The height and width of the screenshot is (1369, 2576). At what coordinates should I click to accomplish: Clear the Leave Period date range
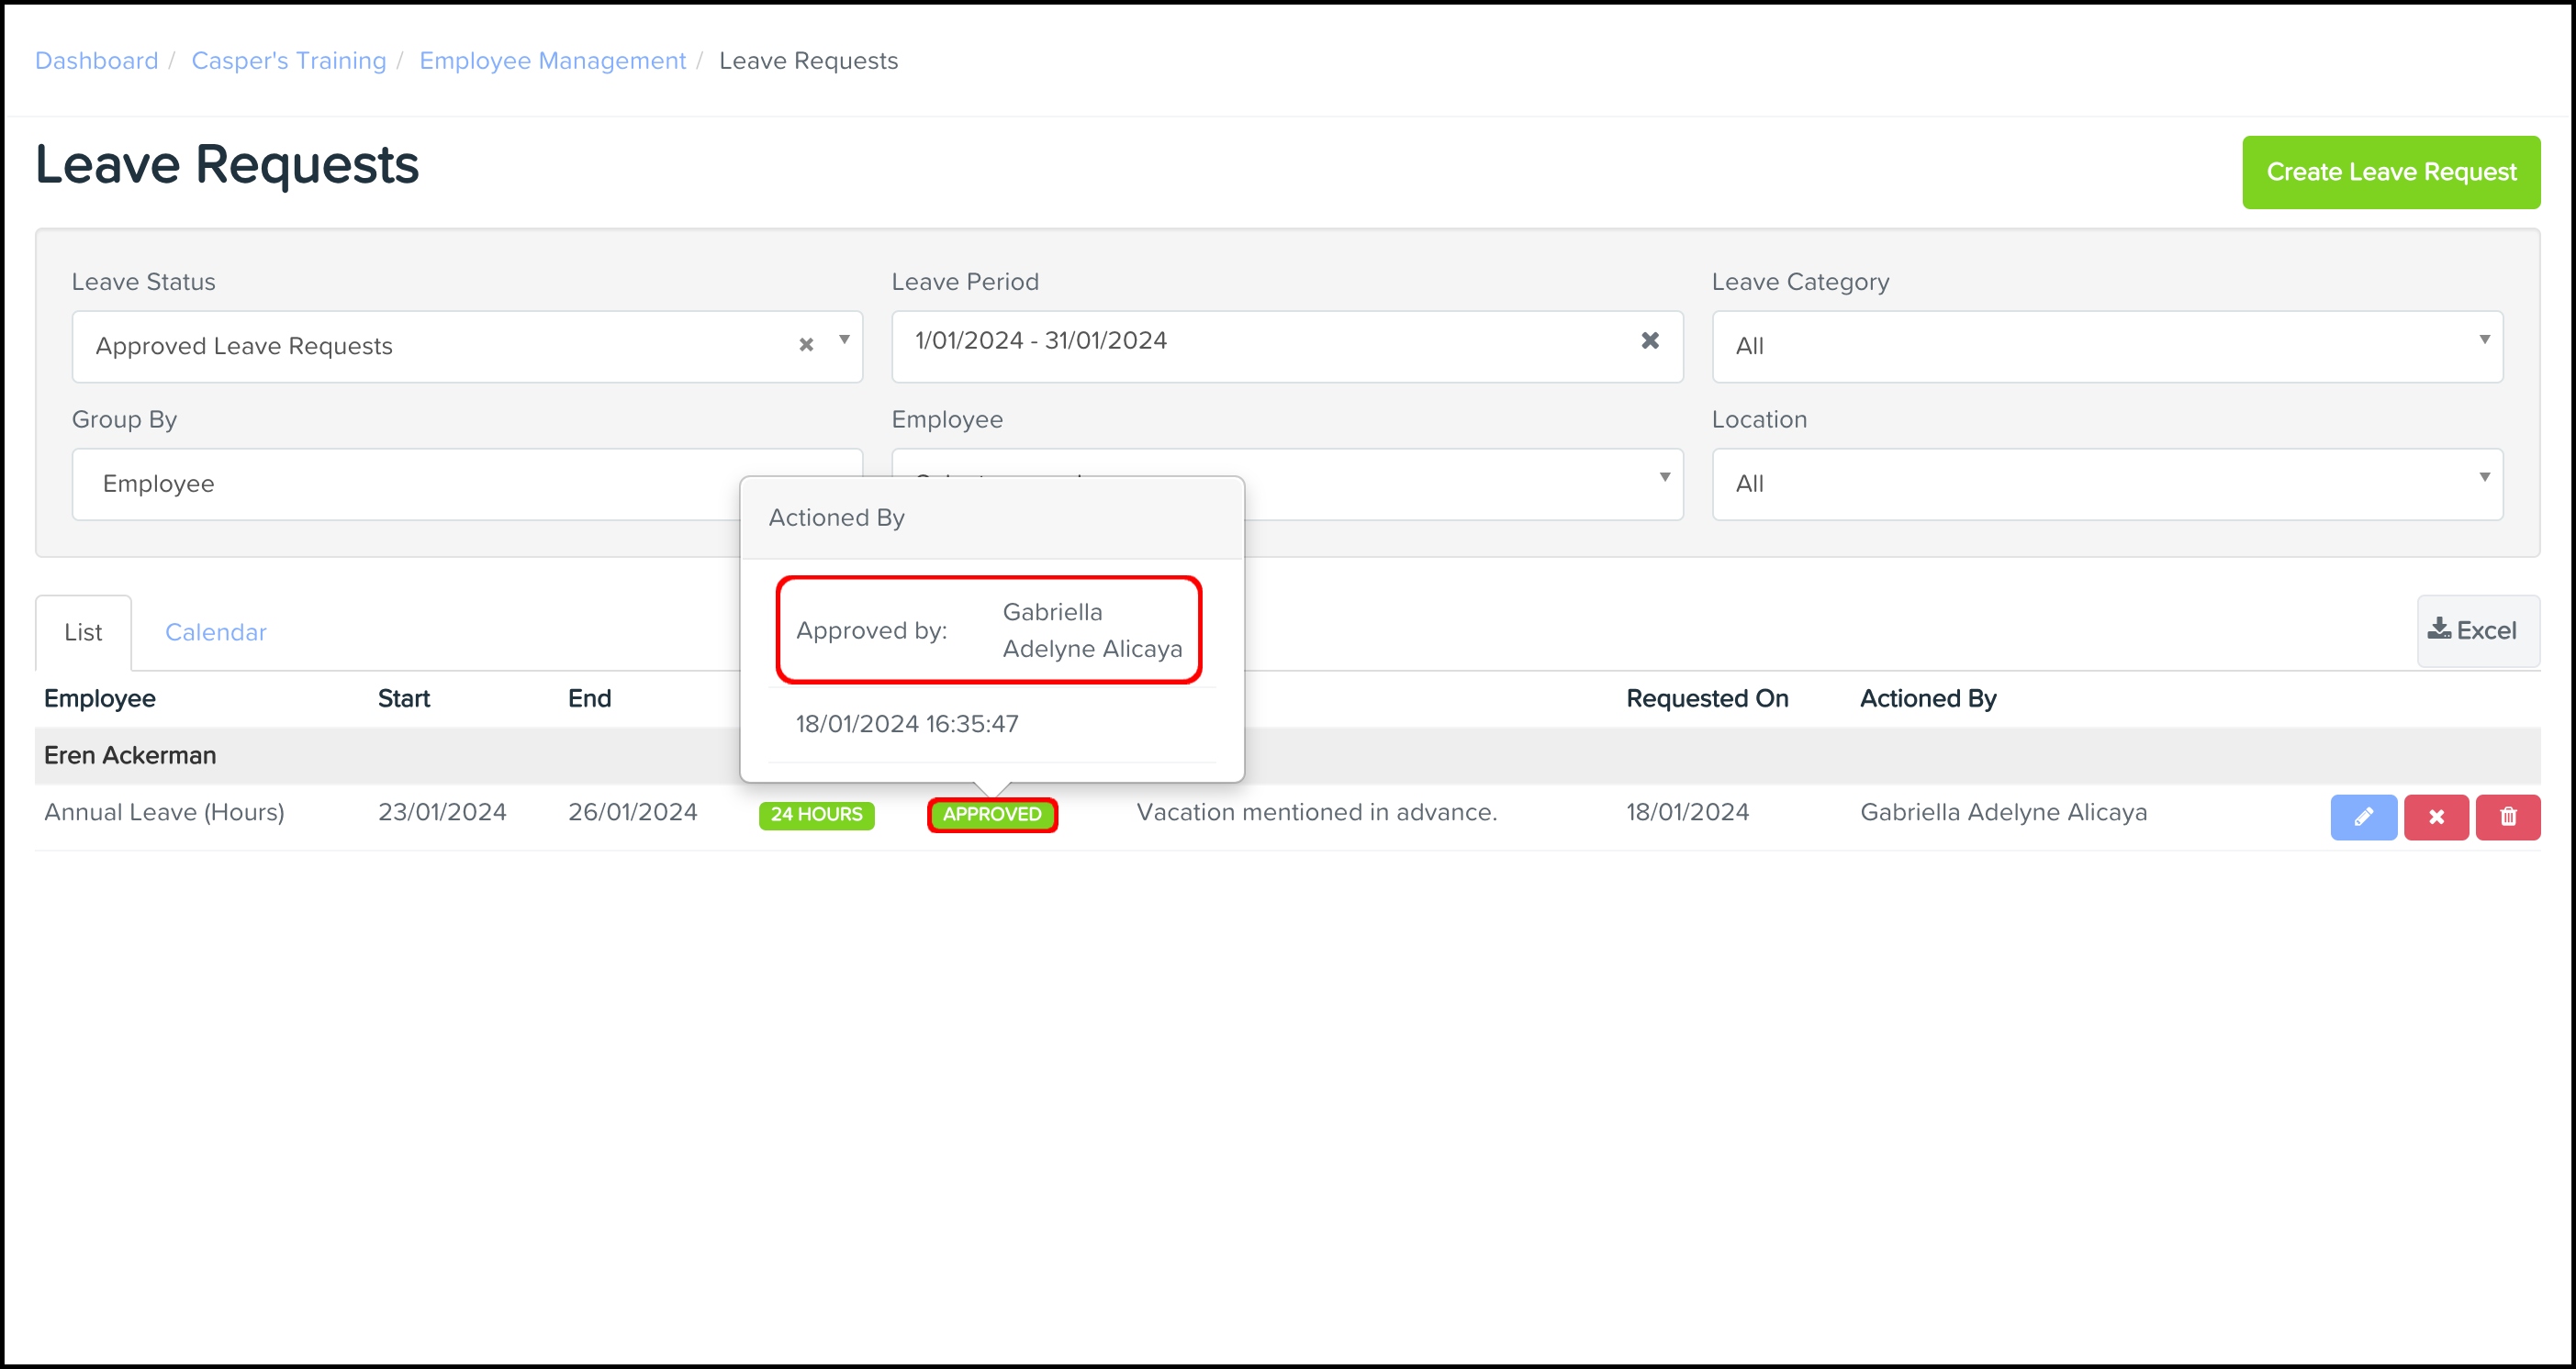1649,340
